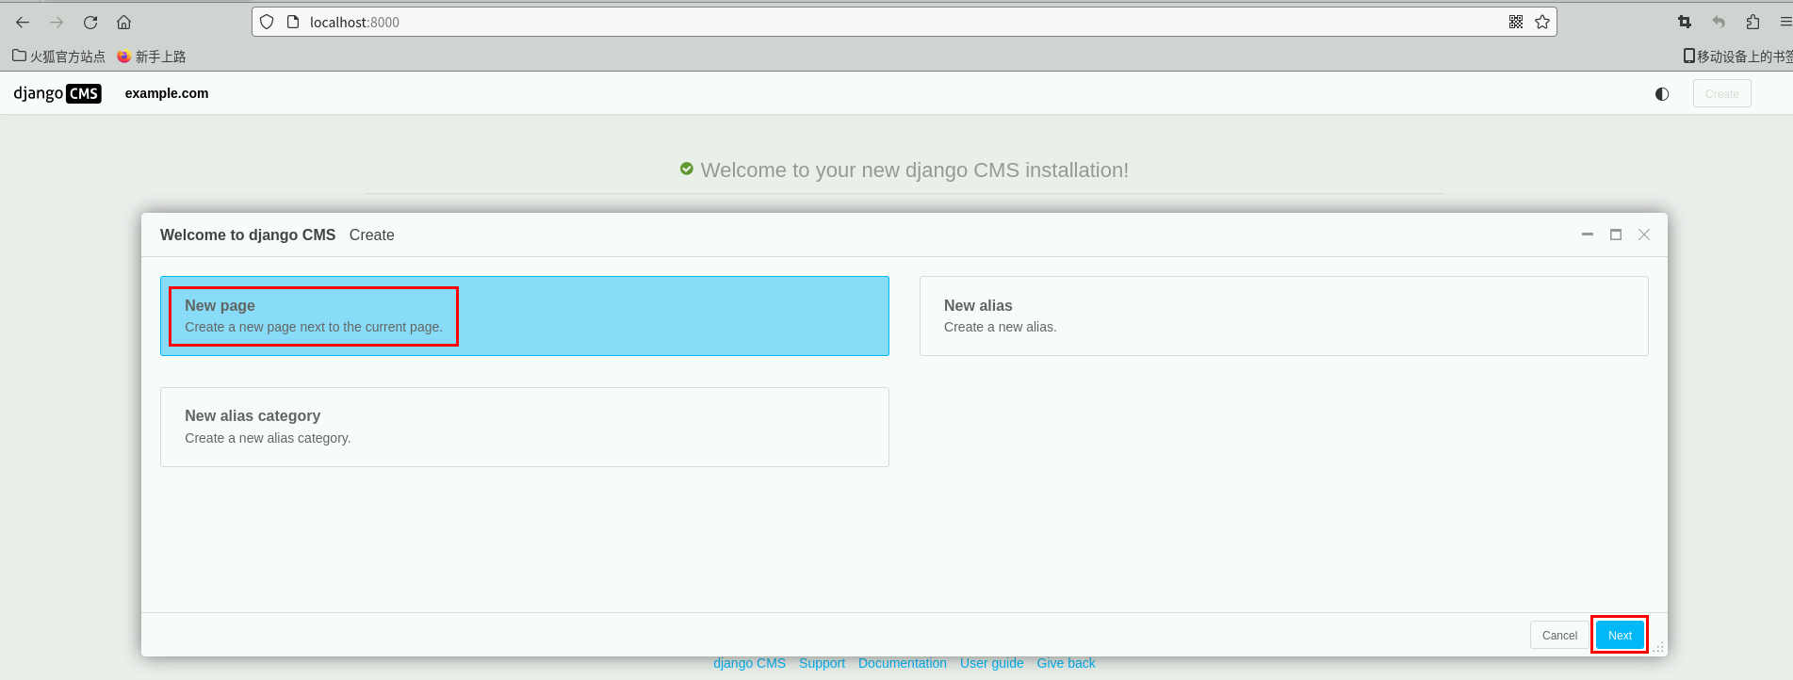The width and height of the screenshot is (1793, 680).
Task: Open the browser extensions menu
Action: [x=1752, y=22]
